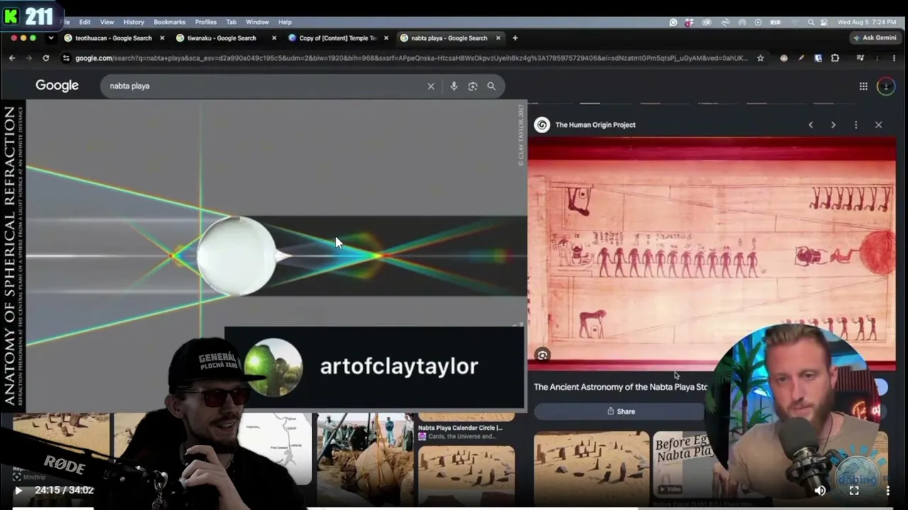Search this image with the Lens overlay icon

pos(543,356)
